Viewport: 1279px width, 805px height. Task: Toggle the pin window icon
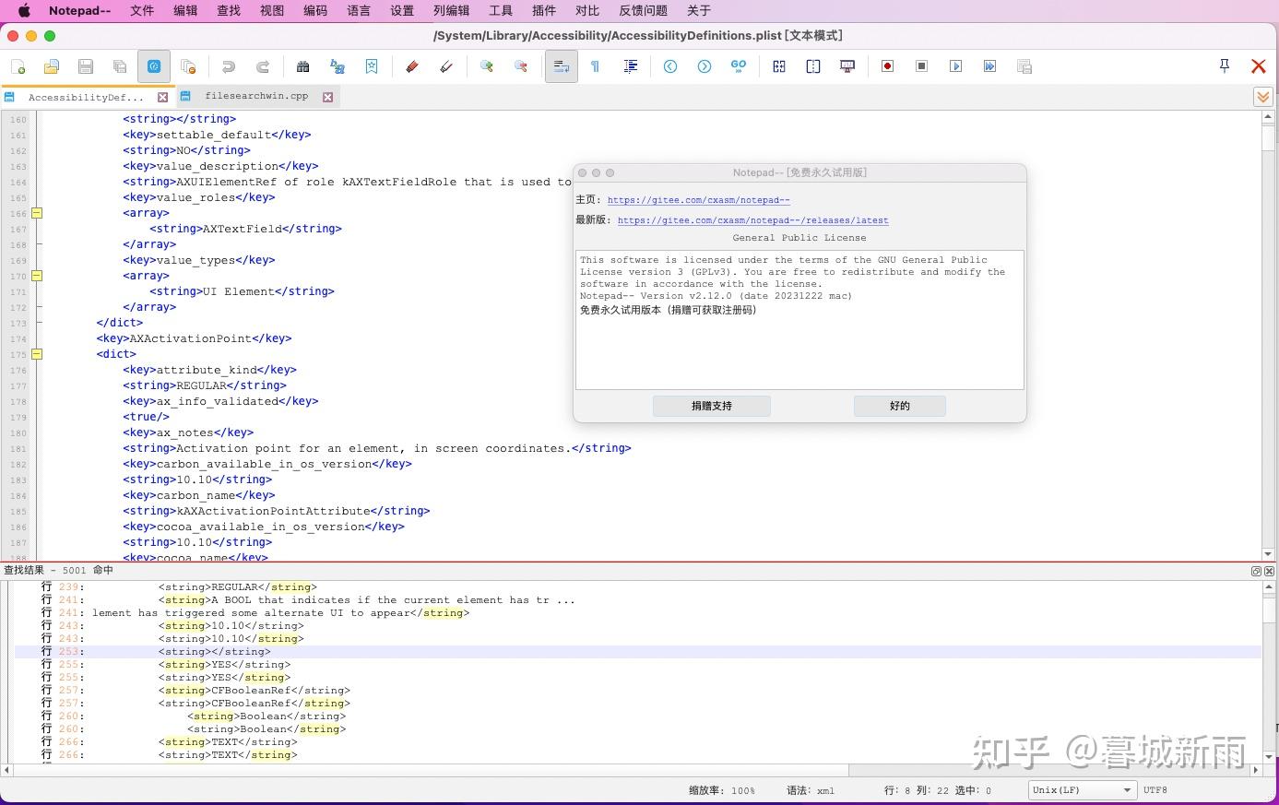point(1225,65)
